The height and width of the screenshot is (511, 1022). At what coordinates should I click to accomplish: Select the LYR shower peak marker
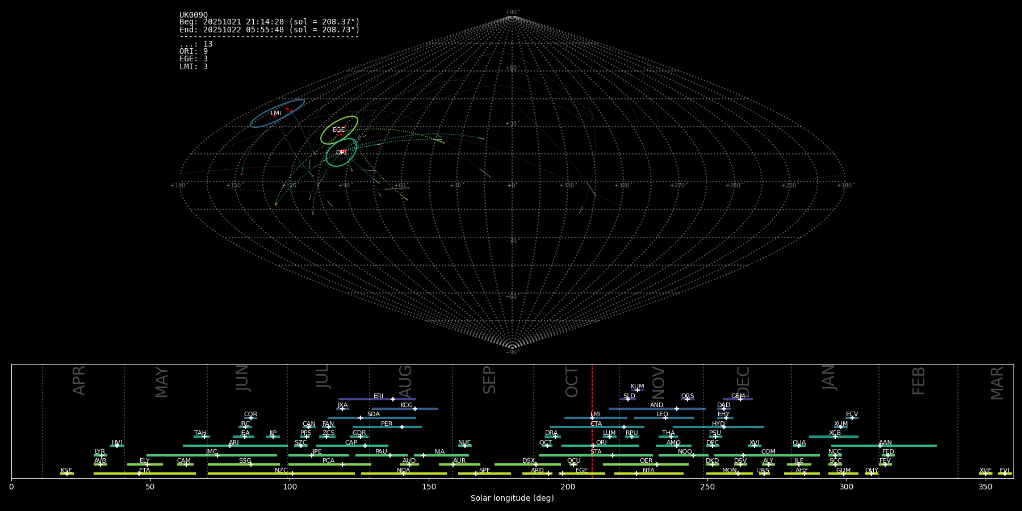[x=102, y=455]
